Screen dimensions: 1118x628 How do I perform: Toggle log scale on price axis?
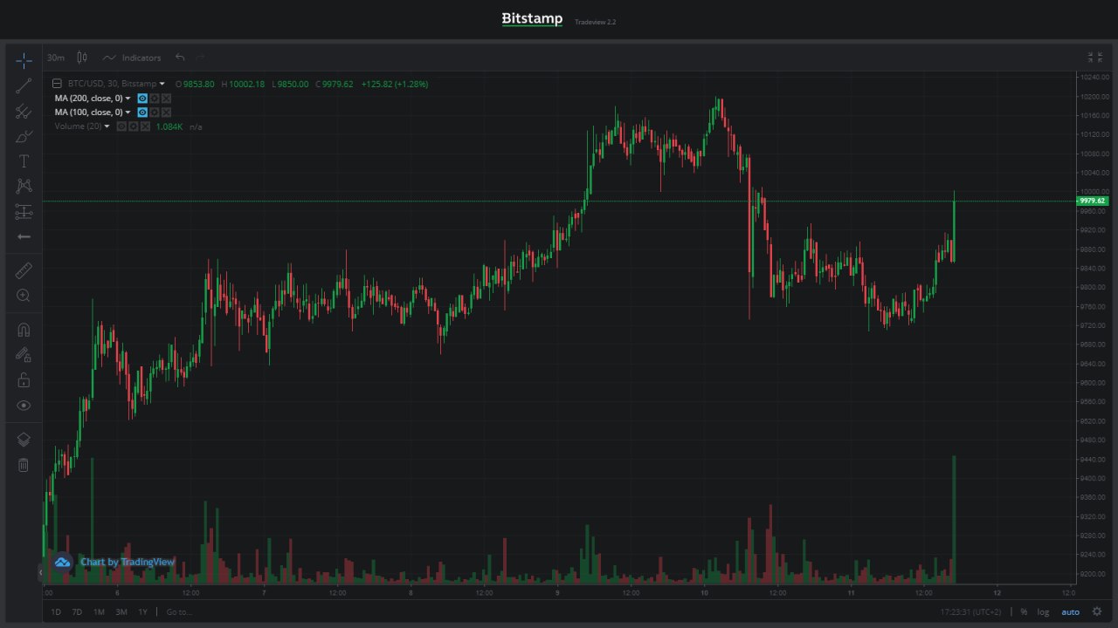(1043, 612)
